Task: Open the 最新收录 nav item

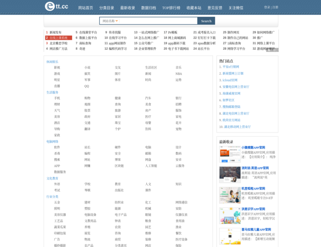Action: 127,8
